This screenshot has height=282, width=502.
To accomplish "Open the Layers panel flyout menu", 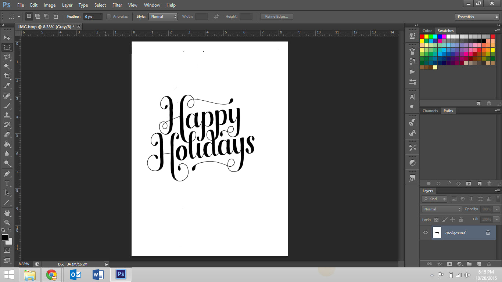I will click(497, 191).
